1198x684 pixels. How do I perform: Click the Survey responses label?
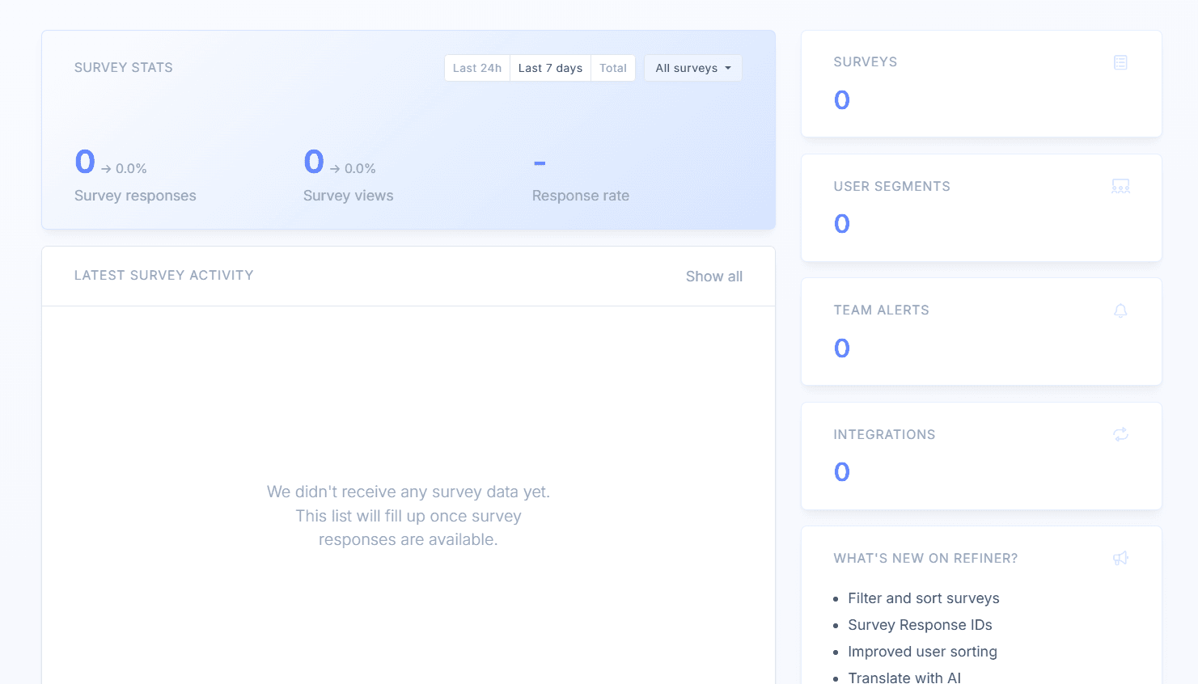point(135,196)
